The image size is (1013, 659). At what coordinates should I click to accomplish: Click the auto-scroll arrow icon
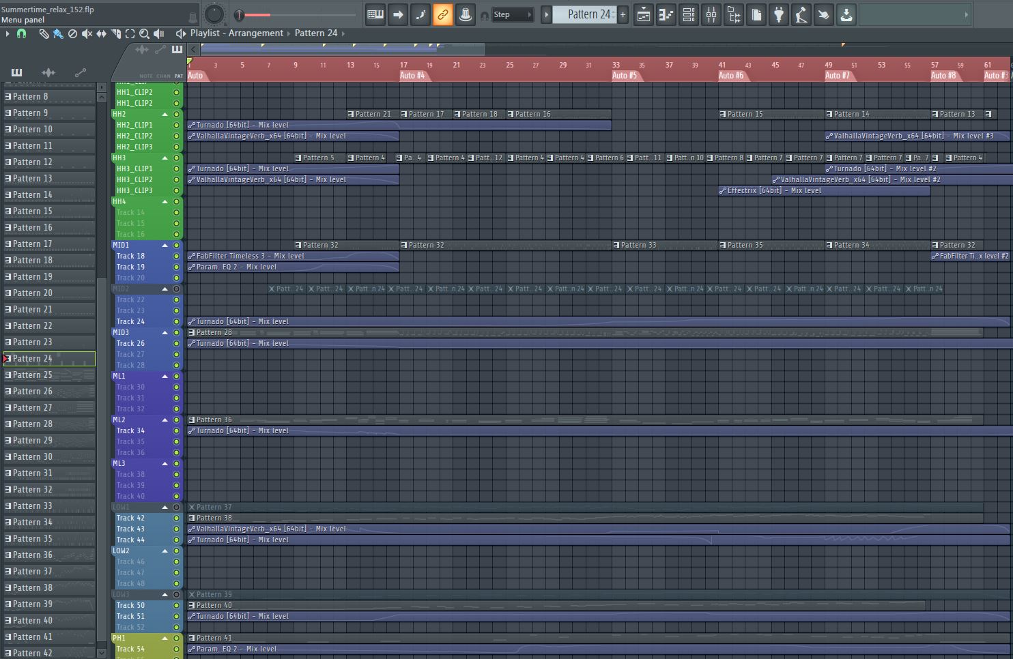pyautogui.click(x=398, y=14)
